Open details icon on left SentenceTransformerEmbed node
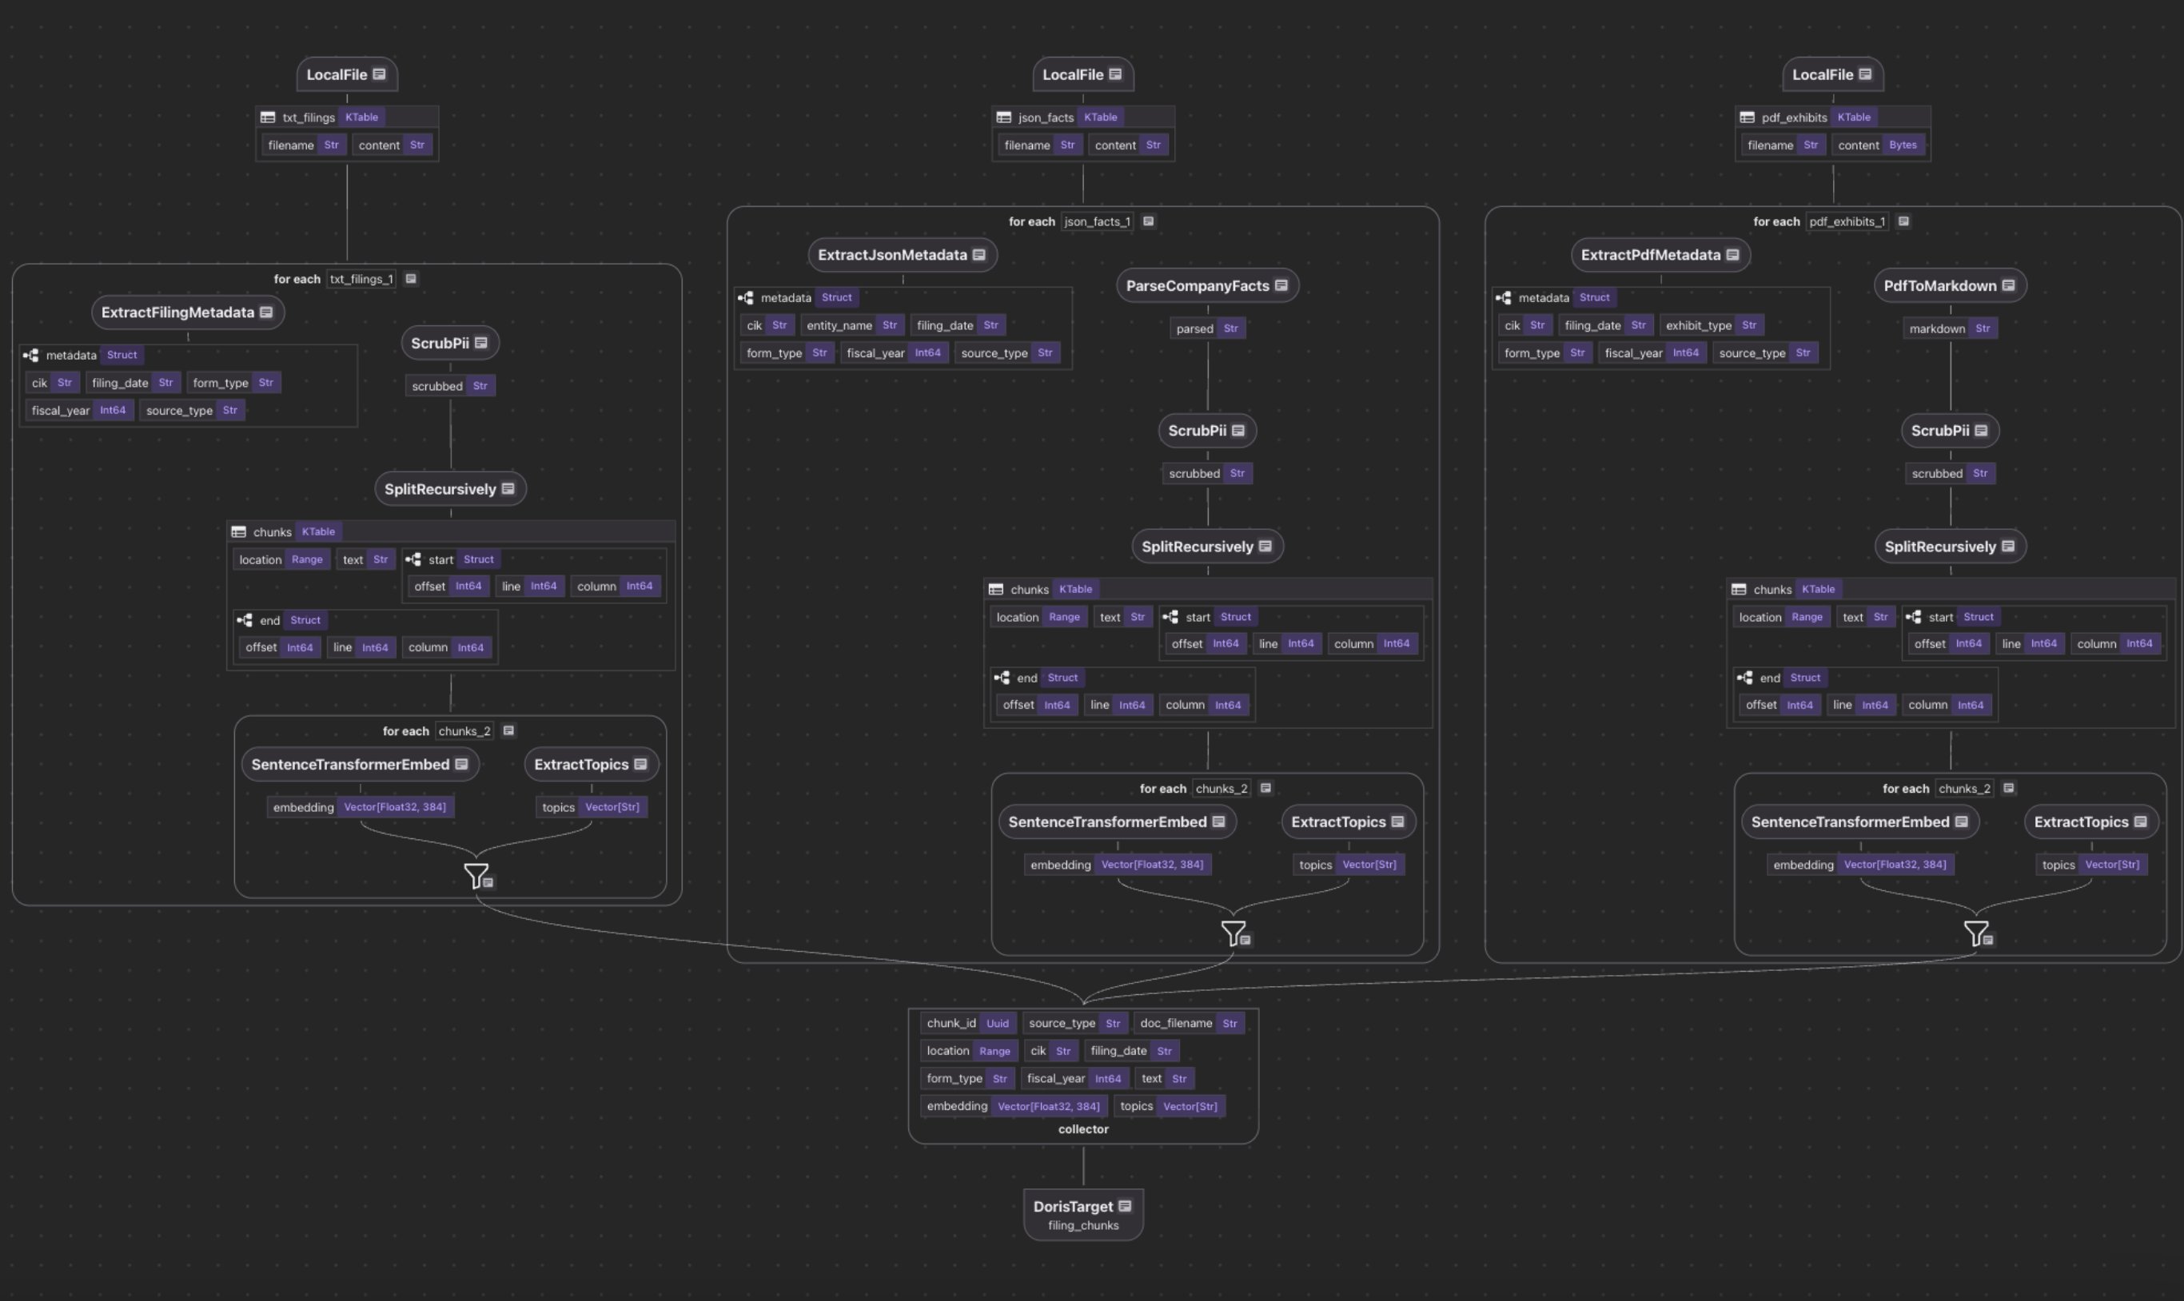Screen dimensions: 2184x1301 [462, 764]
